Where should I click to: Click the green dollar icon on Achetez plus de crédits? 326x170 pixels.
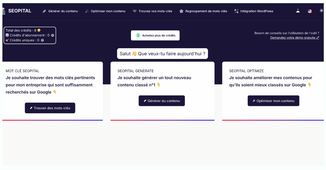click(x=138, y=35)
